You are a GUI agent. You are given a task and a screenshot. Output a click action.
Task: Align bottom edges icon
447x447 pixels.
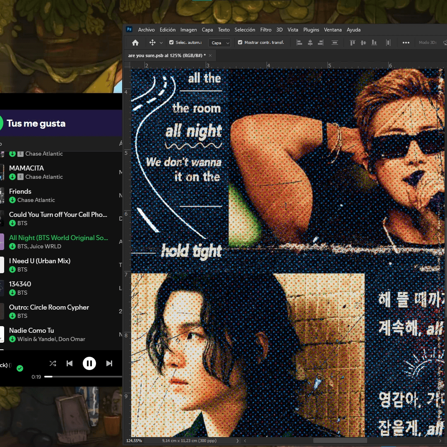[374, 43]
